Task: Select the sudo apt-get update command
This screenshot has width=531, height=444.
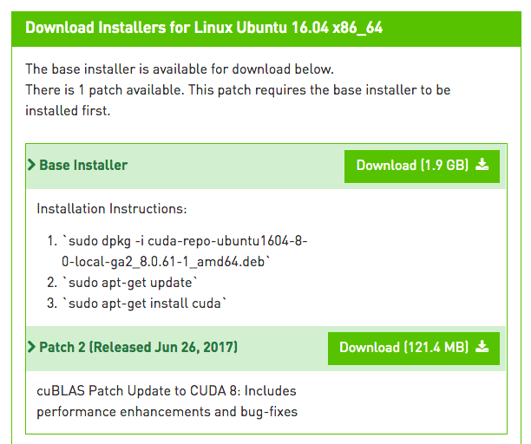Action: click(129, 282)
